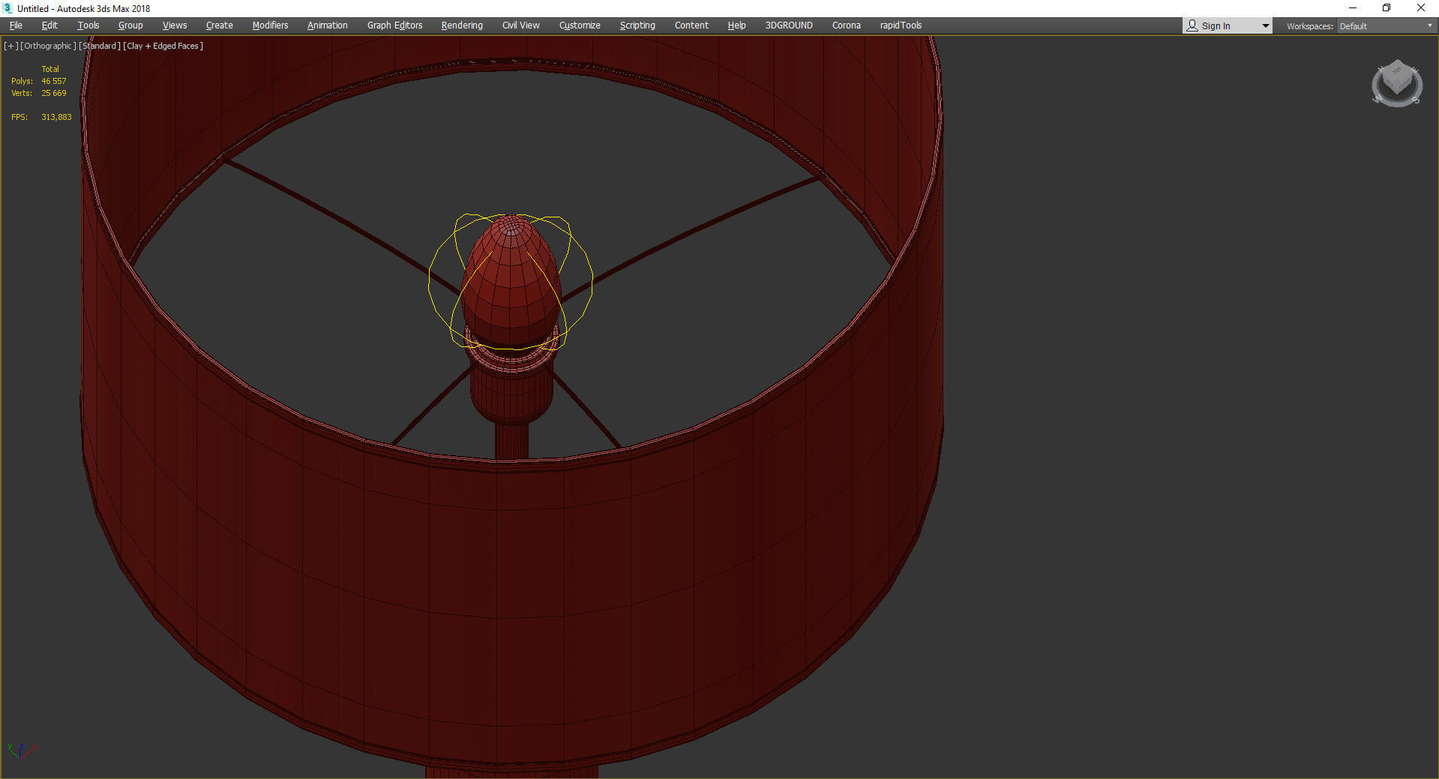Click the 3ds Max application icon
The width and height of the screenshot is (1439, 779).
point(7,8)
